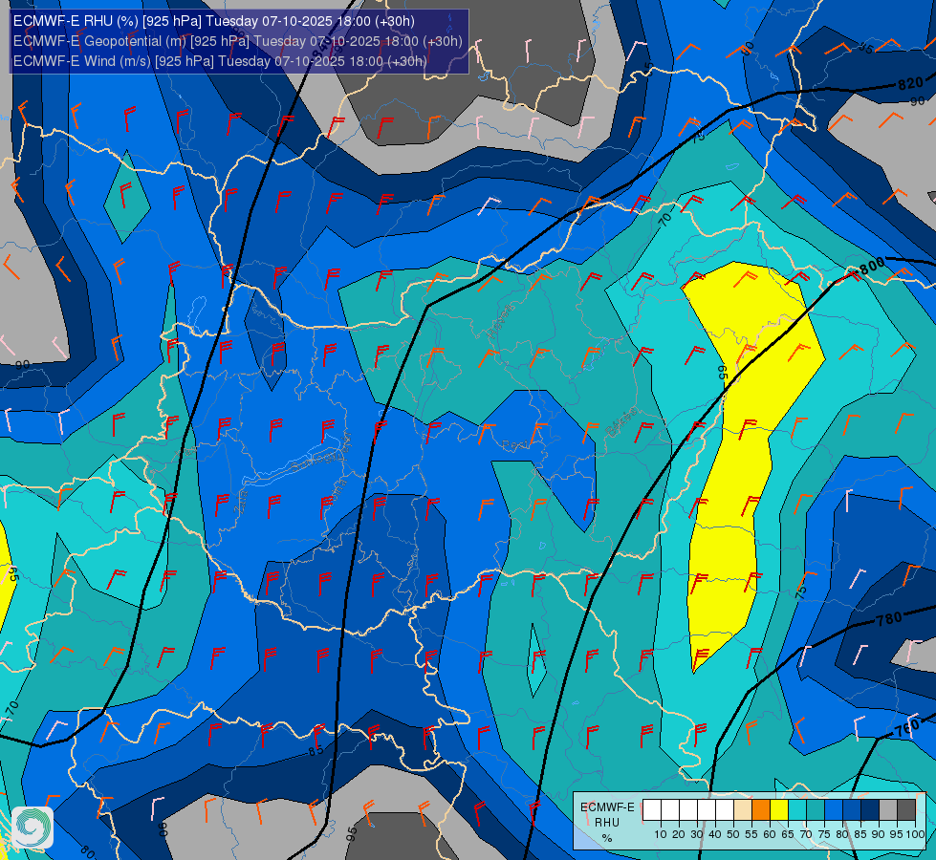Click the legend tick label 20
The width and height of the screenshot is (936, 860).
pyautogui.click(x=679, y=834)
